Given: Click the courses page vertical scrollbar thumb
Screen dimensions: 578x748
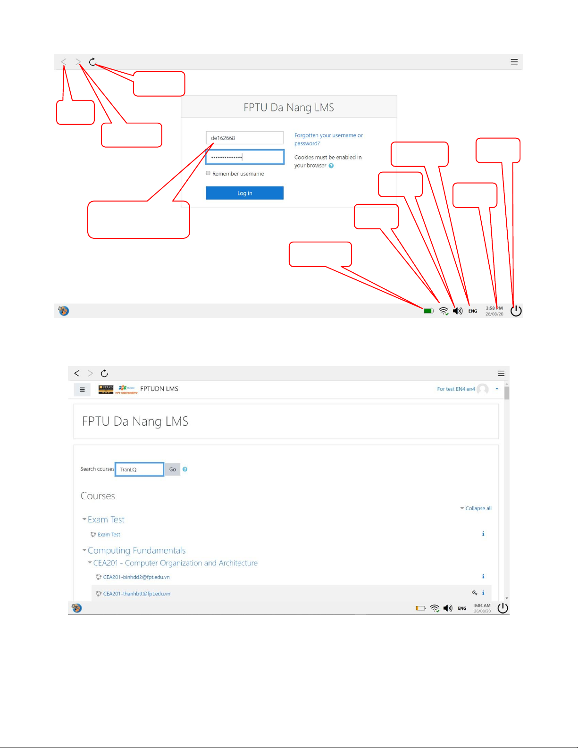Looking at the screenshot, I should (507, 393).
